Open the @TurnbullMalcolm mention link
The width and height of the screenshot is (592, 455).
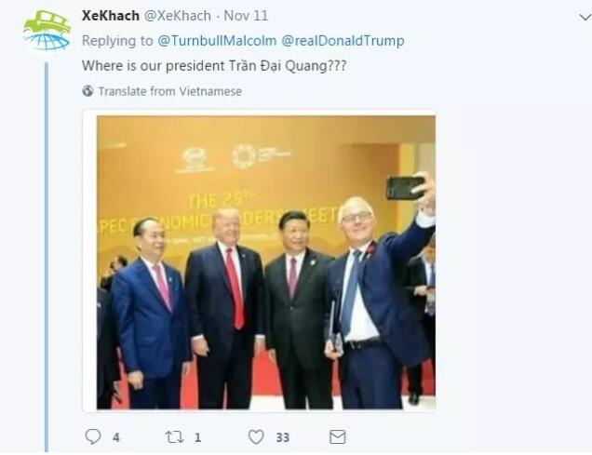click(x=217, y=40)
